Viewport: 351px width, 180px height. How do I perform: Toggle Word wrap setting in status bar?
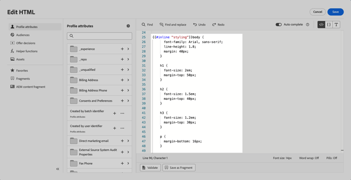(x=309, y=158)
